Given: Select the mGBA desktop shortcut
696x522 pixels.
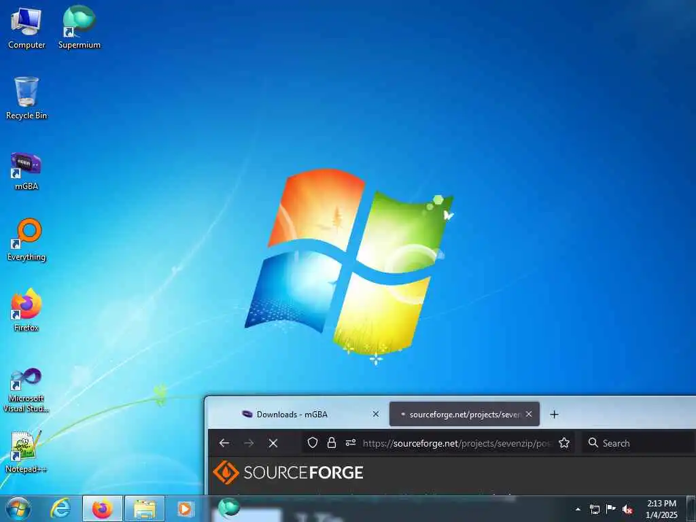Looking at the screenshot, I should coord(27,171).
